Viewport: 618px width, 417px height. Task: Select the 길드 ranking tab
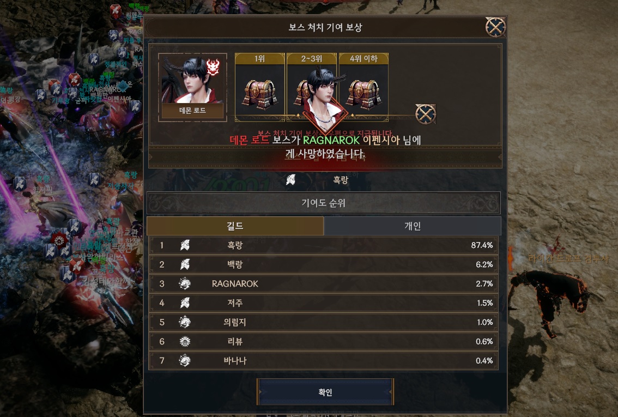(235, 226)
